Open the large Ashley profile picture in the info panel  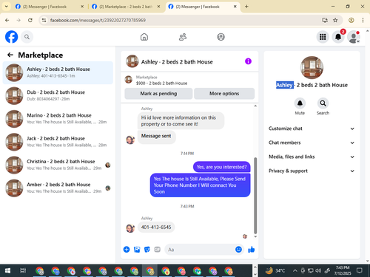click(x=312, y=68)
